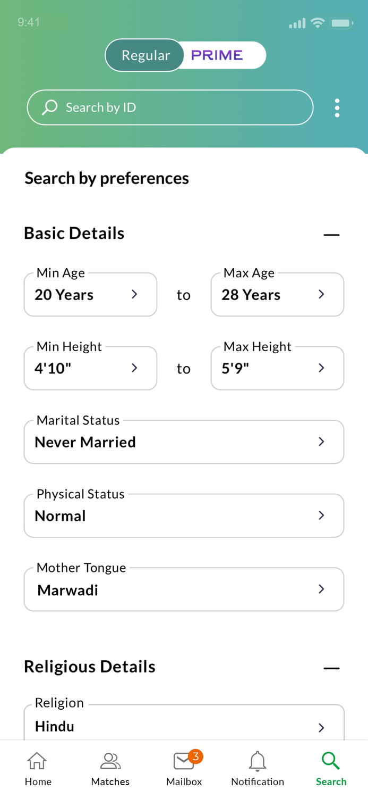Open the Max Height selector showing 5'9"
368x798 pixels.
point(277,368)
